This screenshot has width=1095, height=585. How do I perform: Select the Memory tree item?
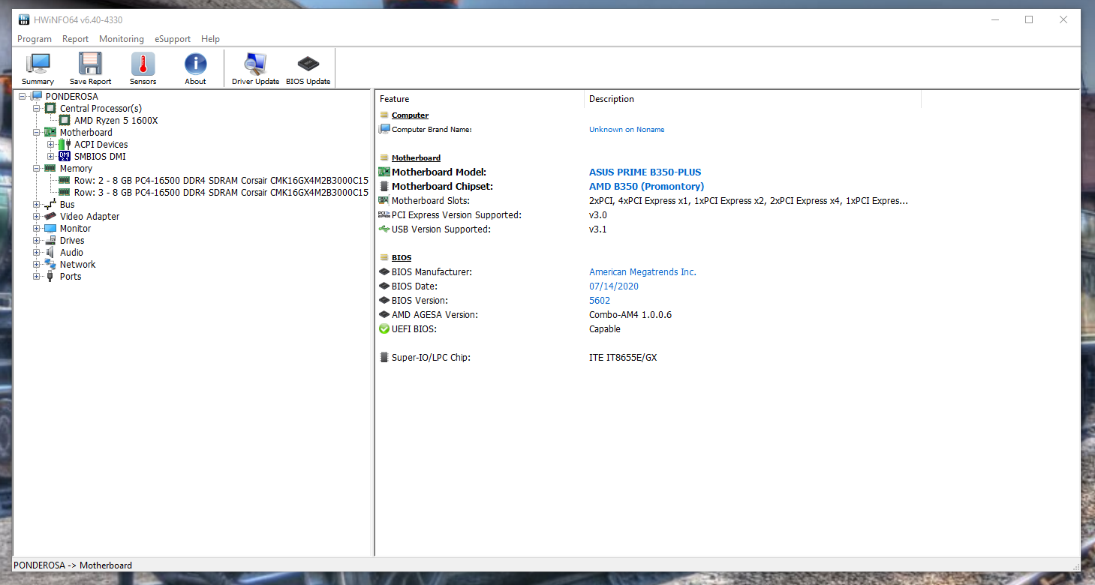[76, 169]
